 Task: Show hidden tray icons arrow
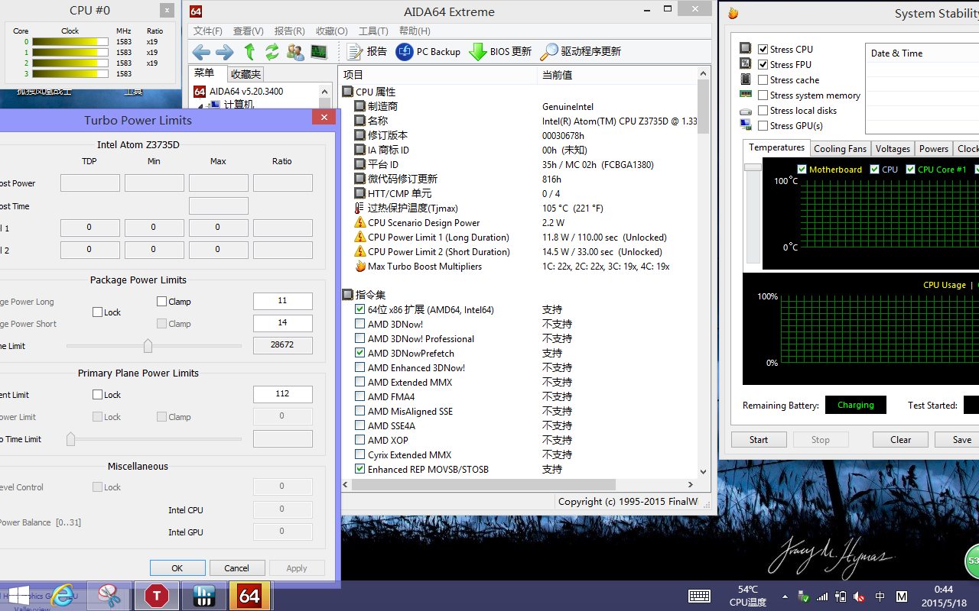pos(785,596)
